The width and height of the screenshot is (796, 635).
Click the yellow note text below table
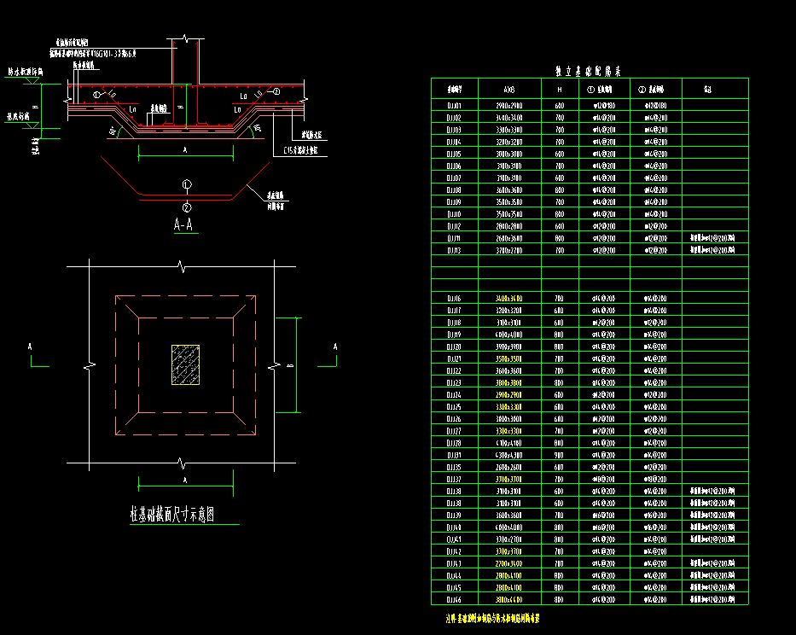point(492,617)
